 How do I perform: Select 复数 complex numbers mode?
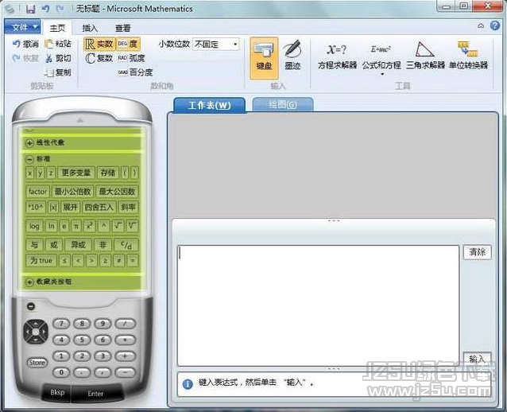[x=99, y=58]
